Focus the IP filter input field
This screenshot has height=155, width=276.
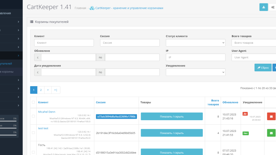[196, 57]
